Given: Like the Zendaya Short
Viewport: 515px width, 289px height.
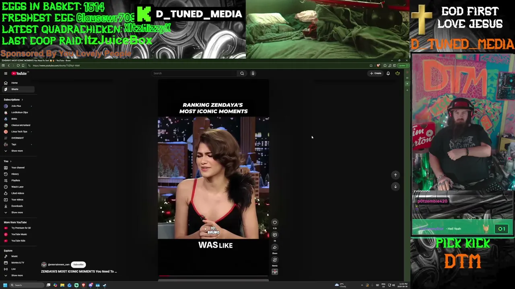Looking at the screenshot, I should click(x=275, y=222).
